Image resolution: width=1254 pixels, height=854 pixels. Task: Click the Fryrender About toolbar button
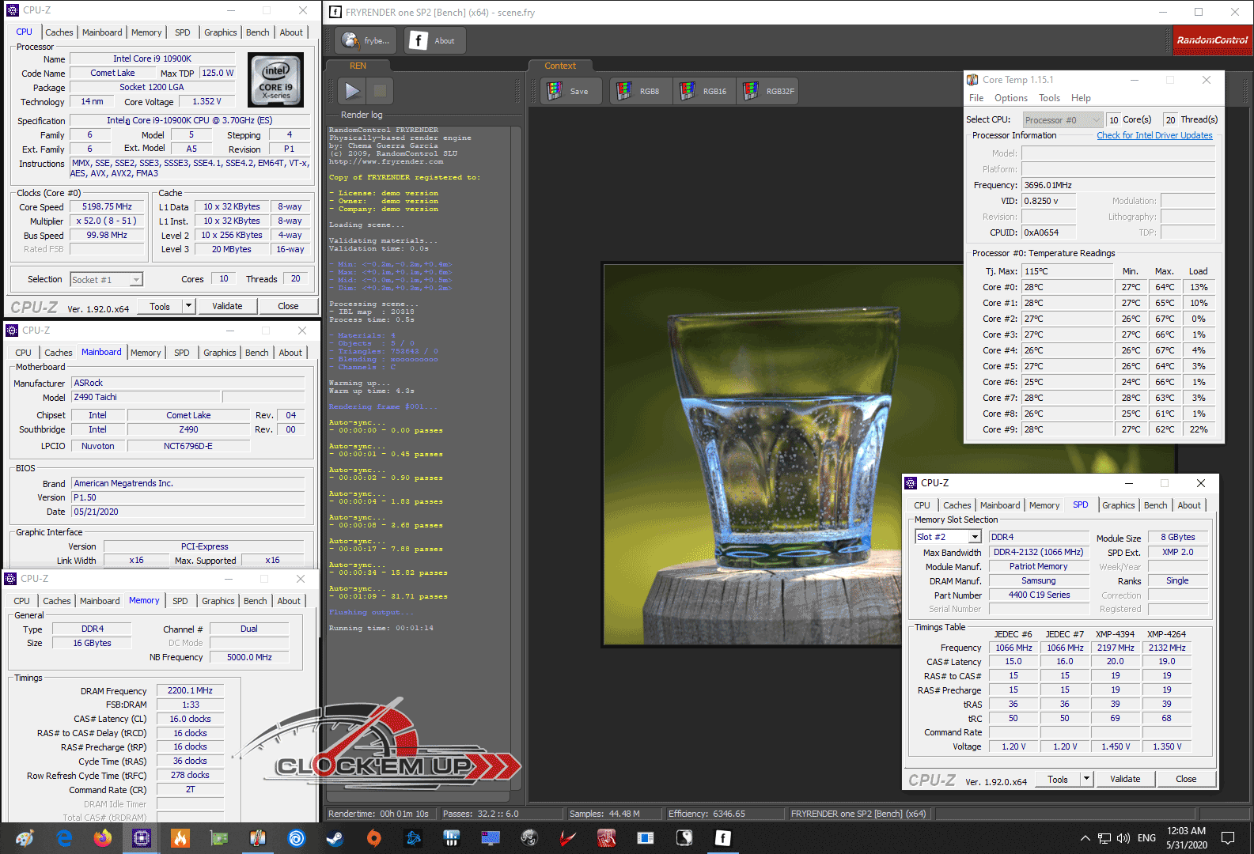434,40
